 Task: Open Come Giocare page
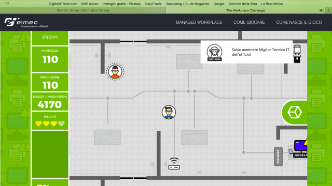tap(249, 22)
